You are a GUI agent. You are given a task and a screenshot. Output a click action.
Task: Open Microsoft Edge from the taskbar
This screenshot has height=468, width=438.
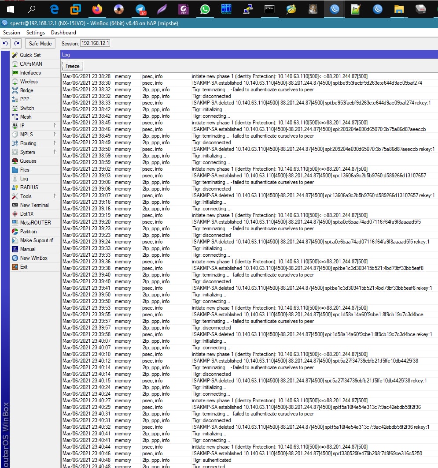click(x=54, y=9)
